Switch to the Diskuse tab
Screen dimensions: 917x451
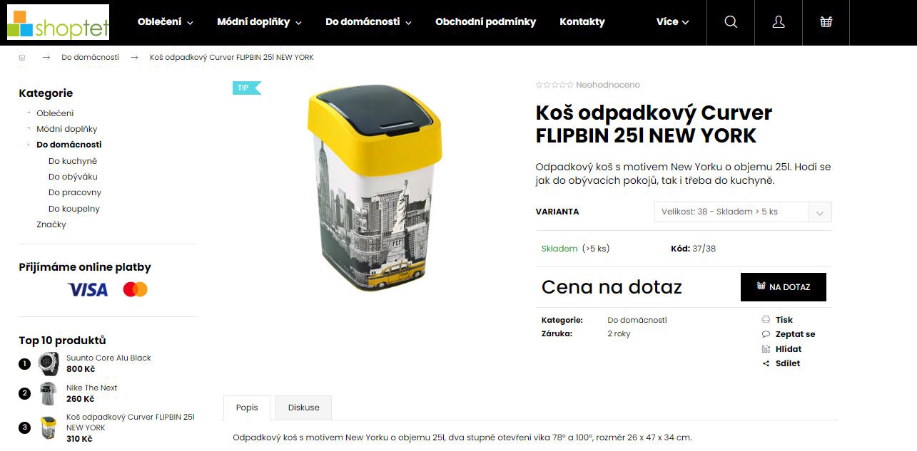coord(304,408)
